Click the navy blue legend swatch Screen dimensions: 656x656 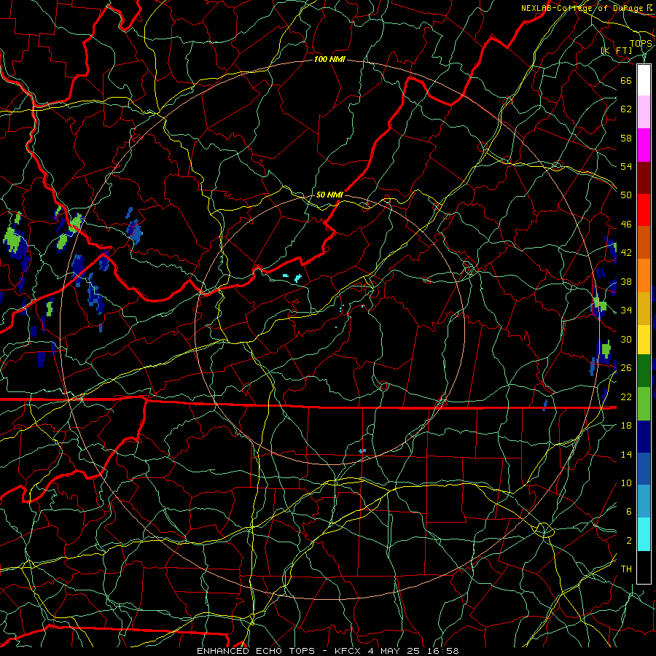pyautogui.click(x=644, y=437)
